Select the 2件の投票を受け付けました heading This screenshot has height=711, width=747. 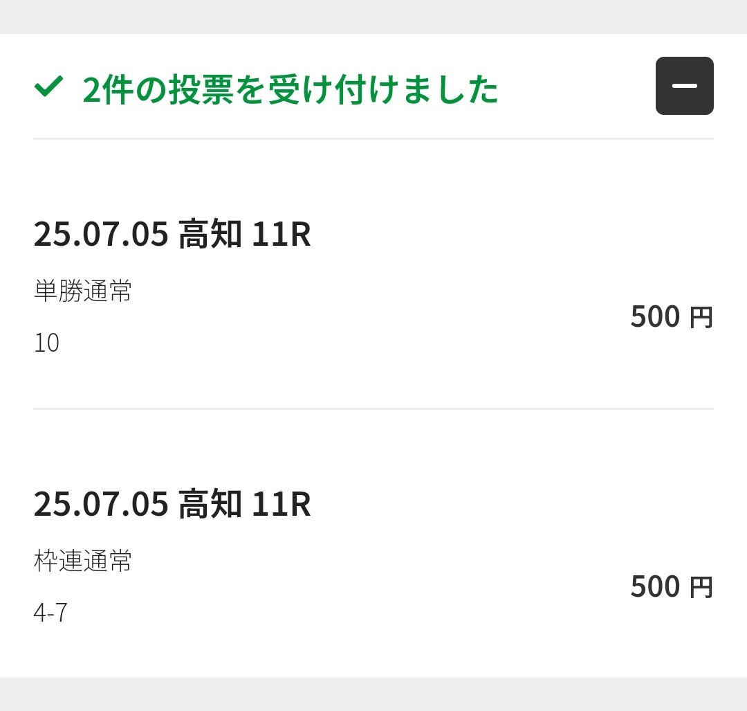pyautogui.click(x=290, y=89)
